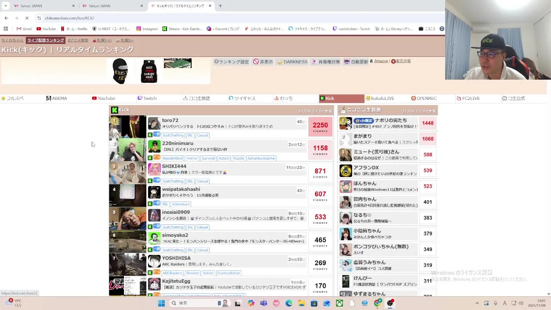The height and width of the screenshot is (310, 551).
Task: Open Chrome in taskbar
Action: (378, 303)
